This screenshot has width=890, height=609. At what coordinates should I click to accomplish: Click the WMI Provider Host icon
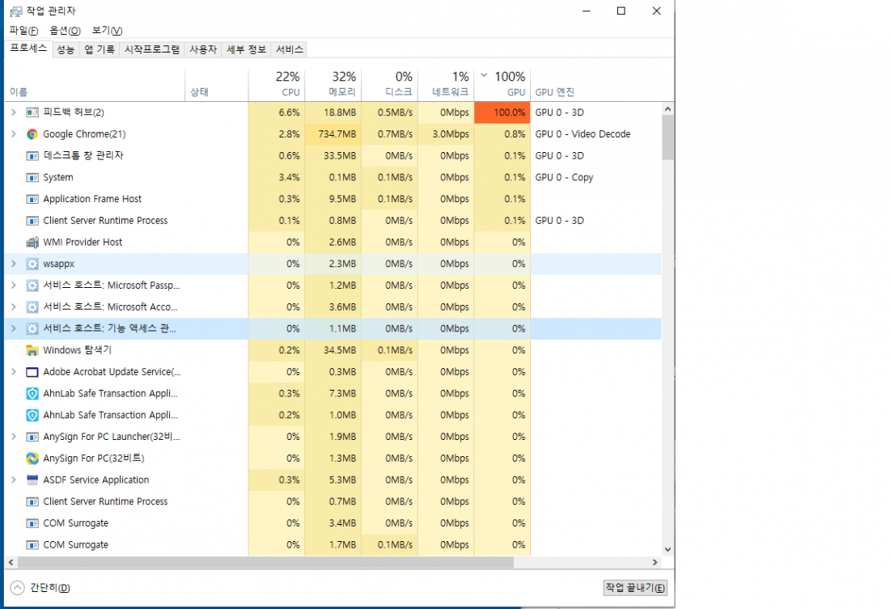pyautogui.click(x=32, y=243)
